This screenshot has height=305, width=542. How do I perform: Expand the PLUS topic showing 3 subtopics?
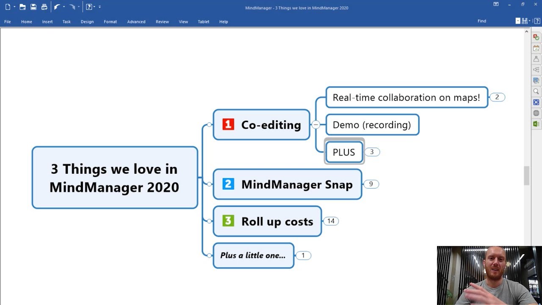pos(372,152)
